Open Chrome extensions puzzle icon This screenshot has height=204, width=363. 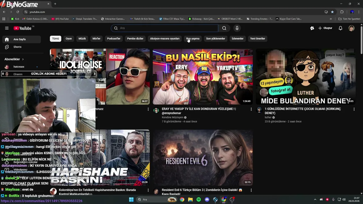[342, 12]
